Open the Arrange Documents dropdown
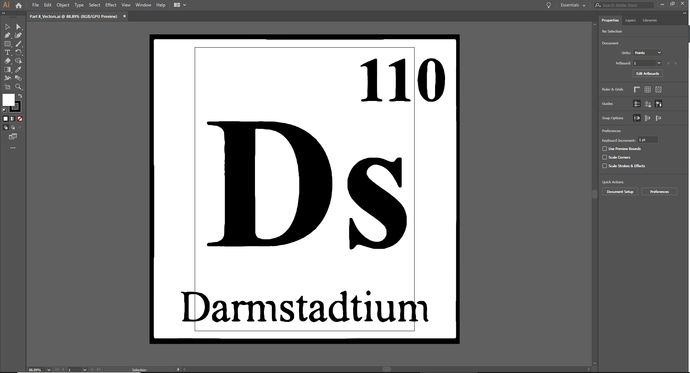Image resolution: width=690 pixels, height=373 pixels. [x=180, y=5]
